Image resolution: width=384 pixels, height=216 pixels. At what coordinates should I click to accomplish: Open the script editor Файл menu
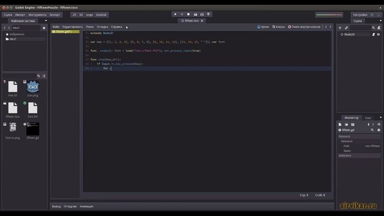click(x=56, y=27)
